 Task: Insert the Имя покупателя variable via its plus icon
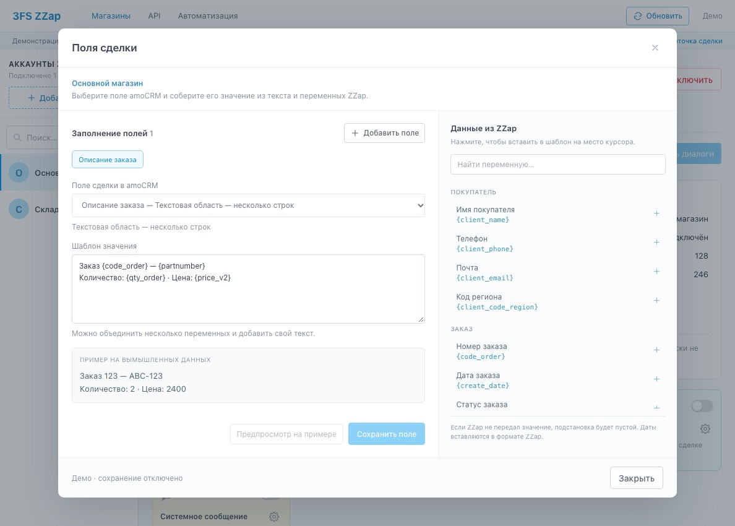click(656, 213)
